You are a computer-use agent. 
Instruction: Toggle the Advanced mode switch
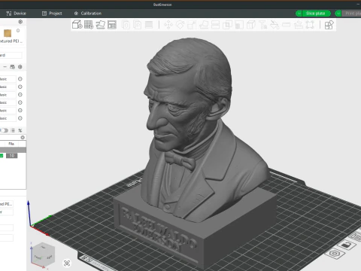[4, 130]
